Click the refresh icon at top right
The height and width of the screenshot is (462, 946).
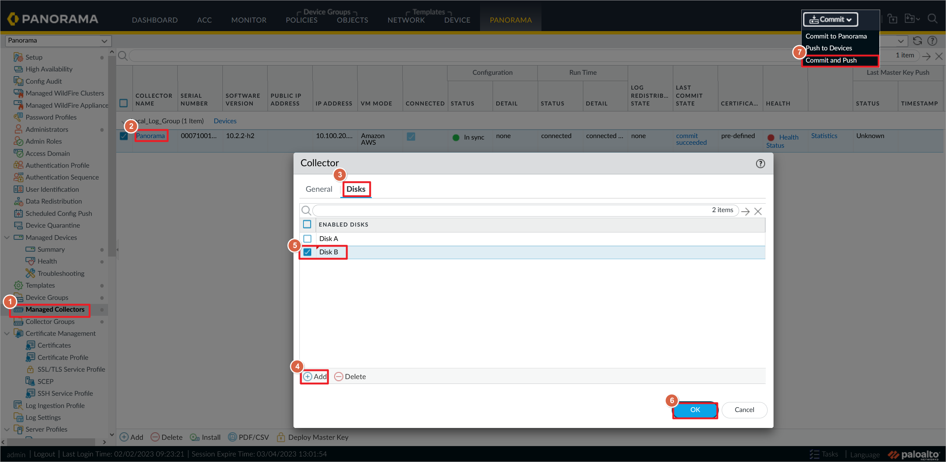(918, 41)
